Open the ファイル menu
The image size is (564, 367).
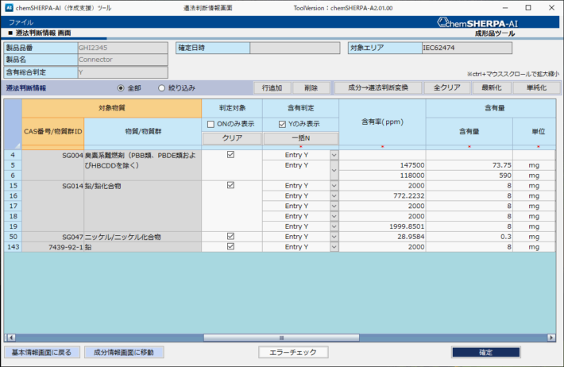pos(21,23)
